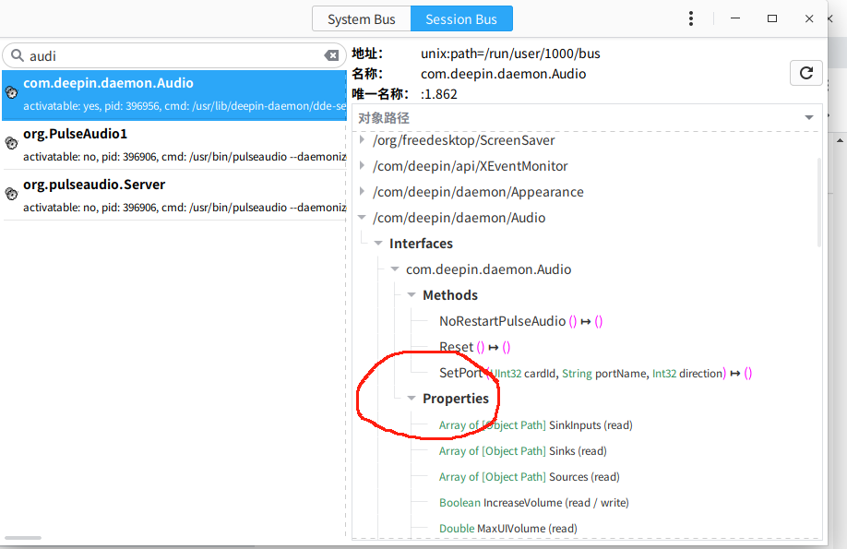
Task: Clear the audi search text
Action: tap(331, 55)
